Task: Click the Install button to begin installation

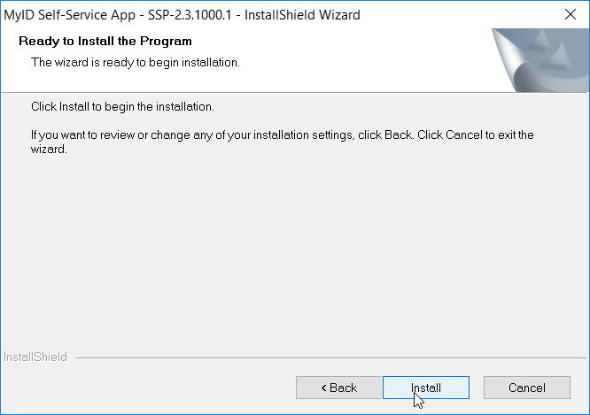Action: 426,388
